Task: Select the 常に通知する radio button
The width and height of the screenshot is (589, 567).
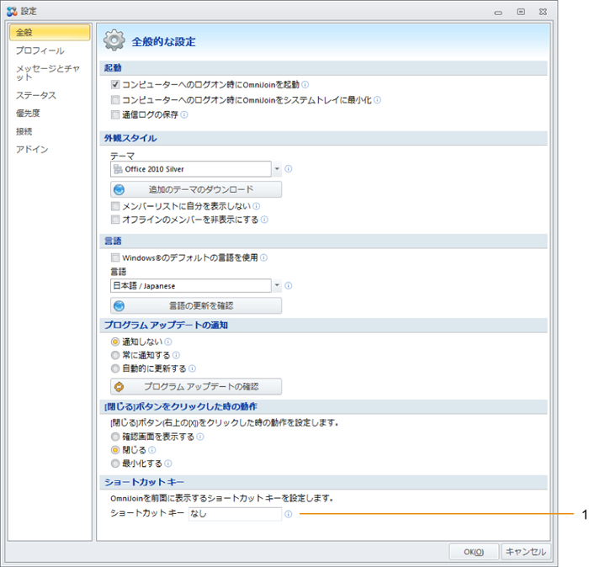Action: (115, 355)
